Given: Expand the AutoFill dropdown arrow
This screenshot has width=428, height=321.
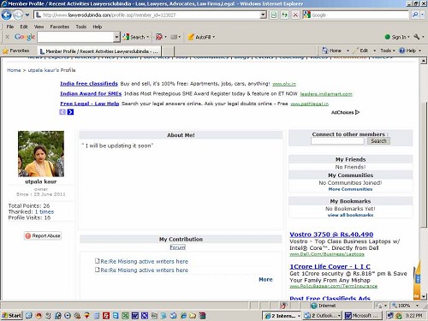Looking at the screenshot, I should pyautogui.click(x=213, y=37).
